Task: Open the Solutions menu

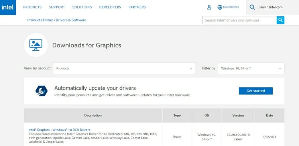Action: pos(82,7)
